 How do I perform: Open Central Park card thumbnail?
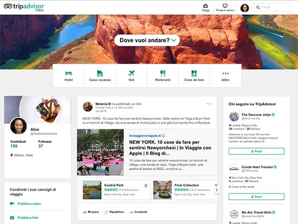point(92,190)
